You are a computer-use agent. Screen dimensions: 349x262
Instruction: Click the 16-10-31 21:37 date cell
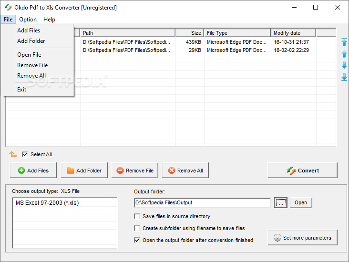291,42
